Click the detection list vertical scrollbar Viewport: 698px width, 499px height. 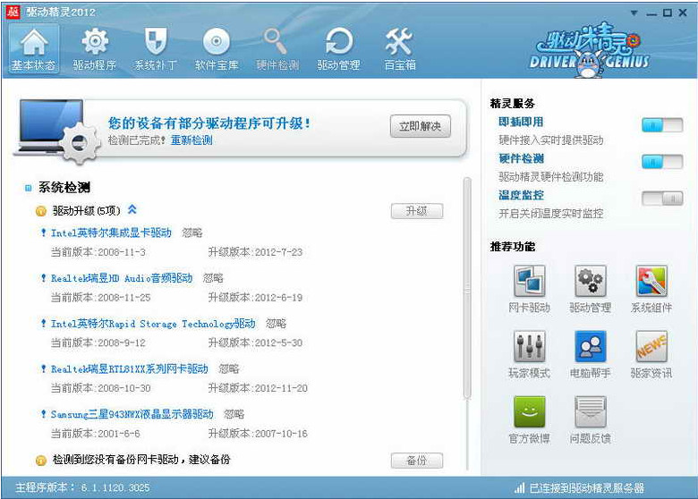pos(467,289)
